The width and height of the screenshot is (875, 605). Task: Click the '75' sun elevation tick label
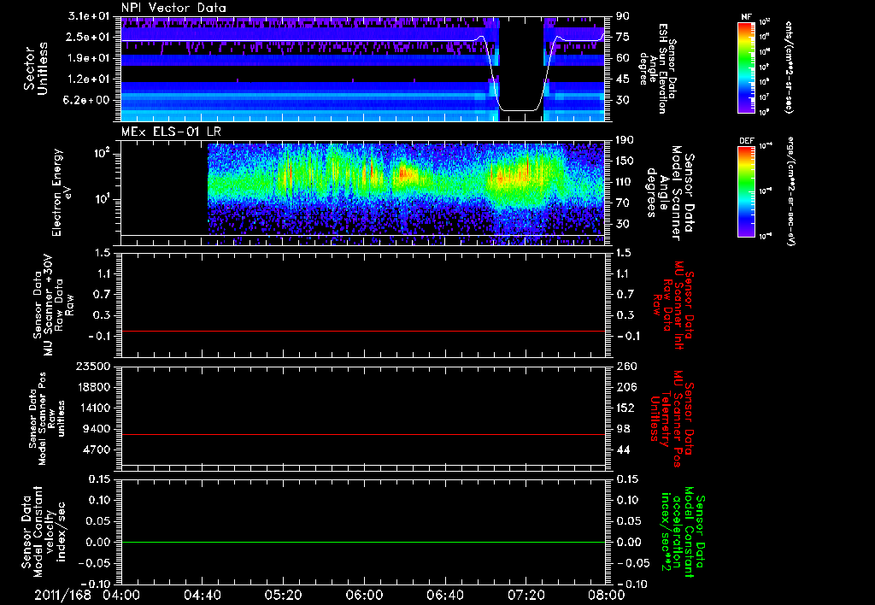coord(623,37)
